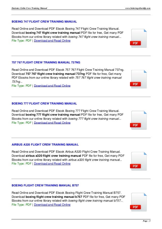Click bold text airbus a320 flight crew training manual
This screenshot has height=229, width=162.
[53, 156]
